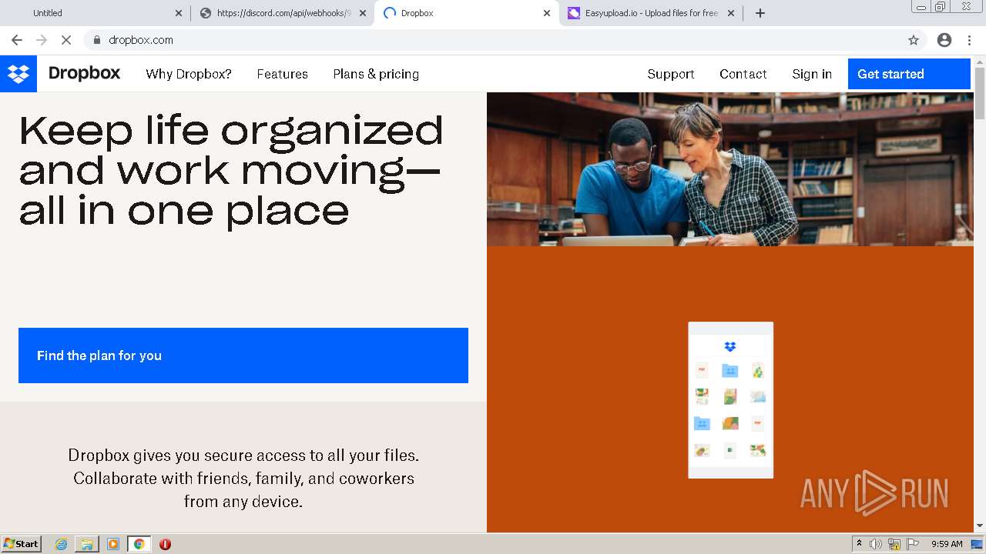Viewport: 986px width, 554px height.
Task: Open Chrome three-dot menu
Action: coord(969,40)
